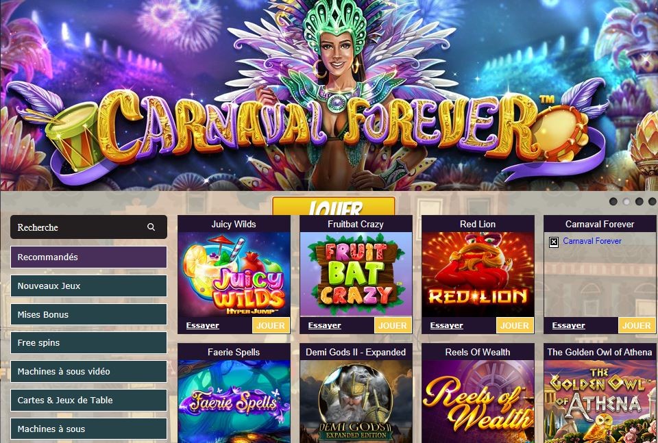Image resolution: width=658 pixels, height=443 pixels.
Task: Click JOUER button under Red Lion
Action: click(x=515, y=325)
